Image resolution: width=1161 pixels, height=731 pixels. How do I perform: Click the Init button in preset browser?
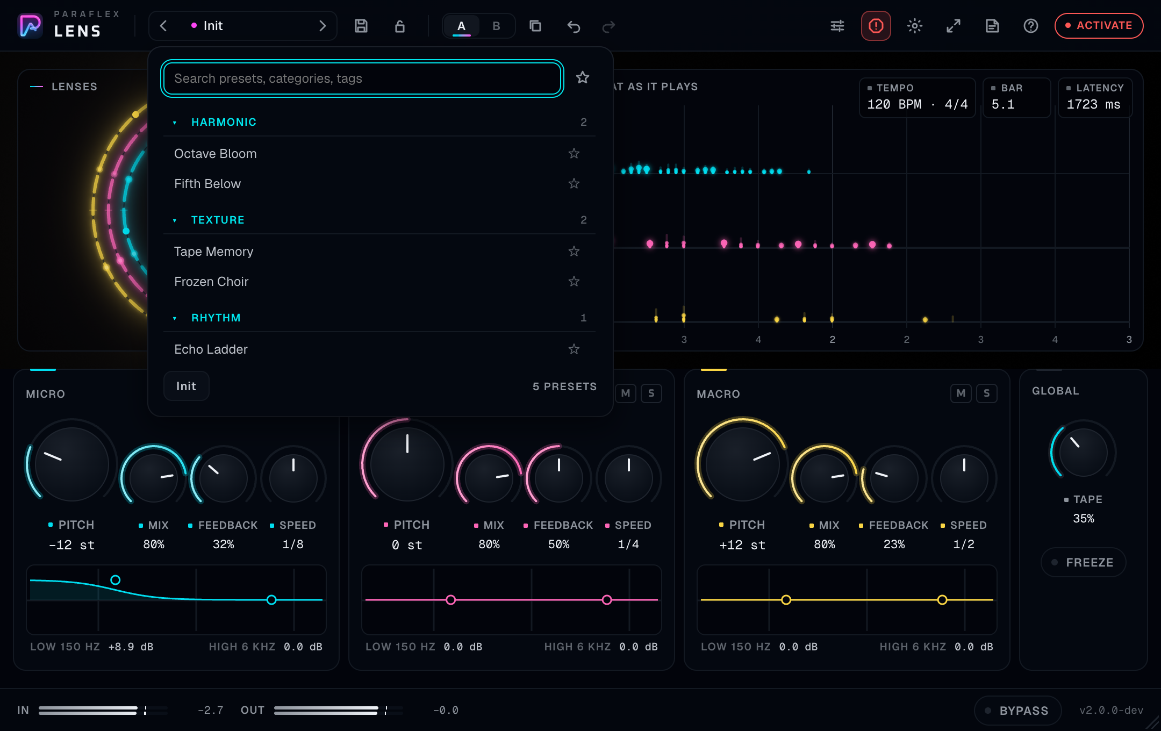pos(186,386)
